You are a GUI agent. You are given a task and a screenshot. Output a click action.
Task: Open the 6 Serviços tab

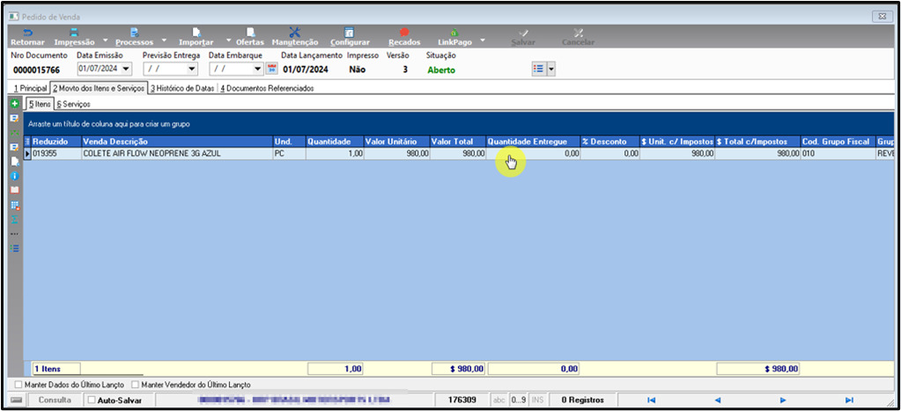74,105
